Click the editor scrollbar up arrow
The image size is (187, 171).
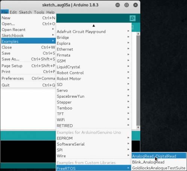(x=138, y=34)
